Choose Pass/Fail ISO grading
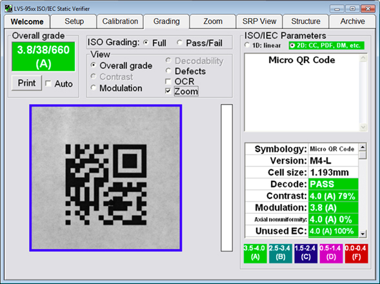 (179, 43)
